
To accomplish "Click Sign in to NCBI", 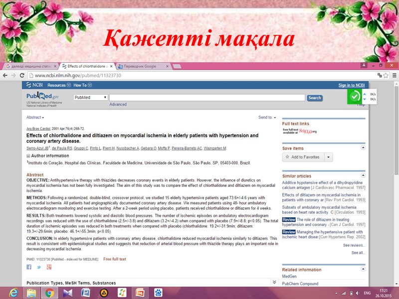I will 352,85.
